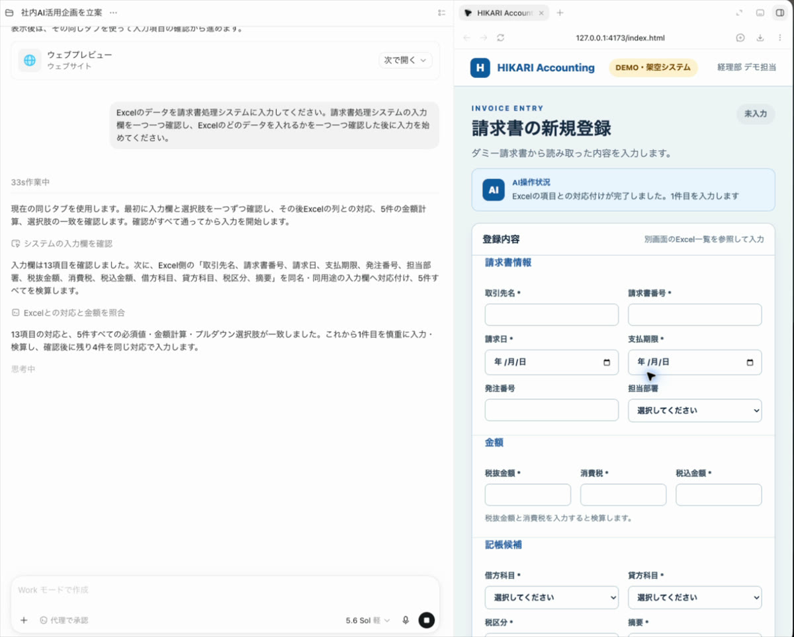This screenshot has width=794, height=637.
Task: Click the 金額 section heading
Action: click(x=494, y=443)
